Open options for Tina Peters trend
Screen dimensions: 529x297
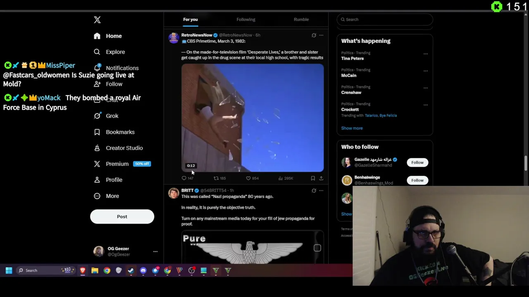(425, 54)
